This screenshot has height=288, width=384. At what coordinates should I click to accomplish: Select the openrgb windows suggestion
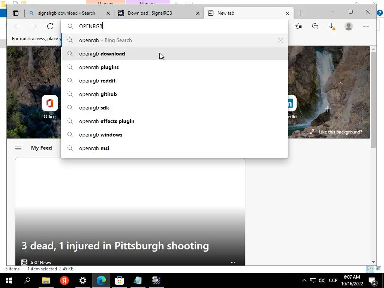pyautogui.click(x=174, y=135)
